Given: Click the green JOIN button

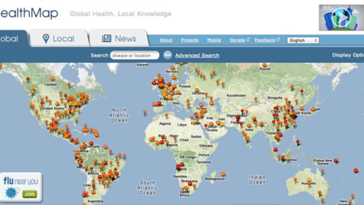Looking at the screenshot, I should (29, 194).
